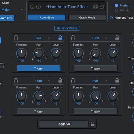Click the +3rd Formant knob
Viewport: 134px width, 134px height.
click(78, 53)
